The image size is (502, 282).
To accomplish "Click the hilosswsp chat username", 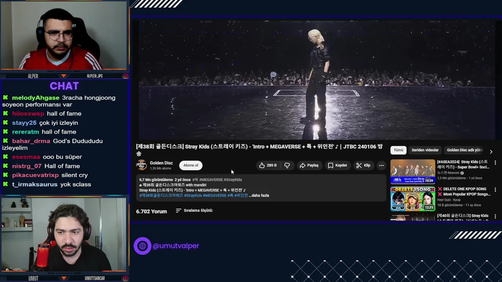I will pos(28,114).
